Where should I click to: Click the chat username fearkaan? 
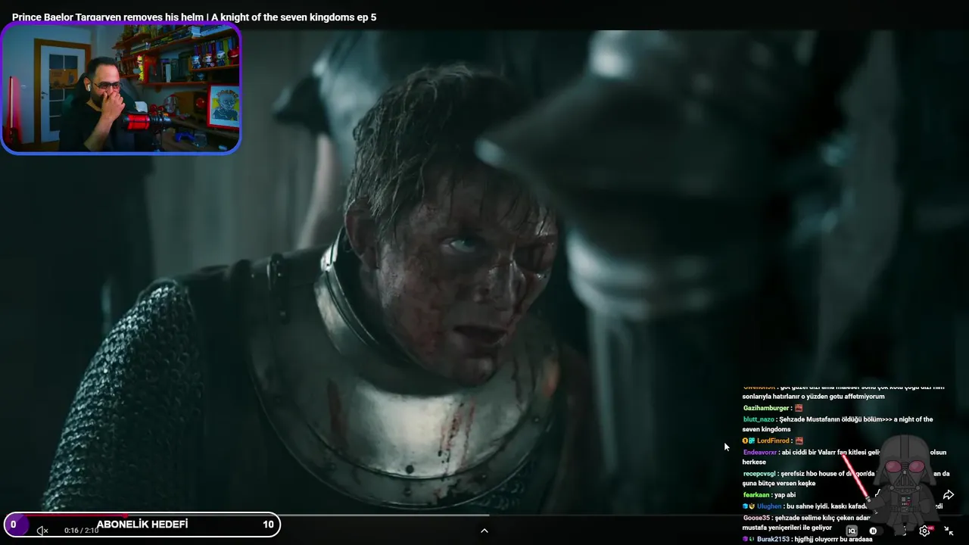(x=757, y=495)
